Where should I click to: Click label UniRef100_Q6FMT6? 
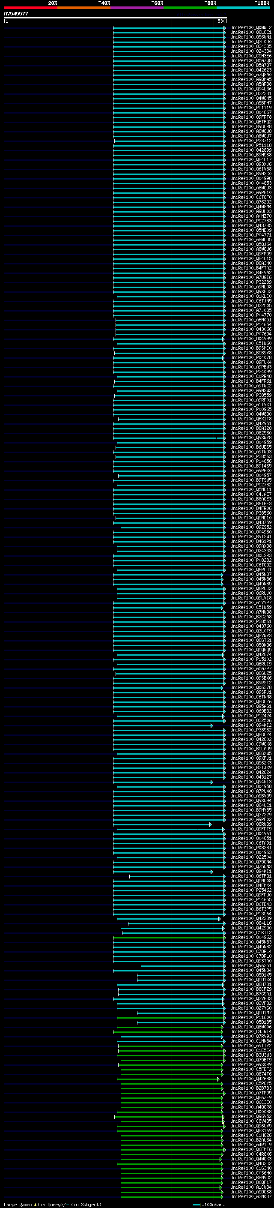coord(251,1149)
